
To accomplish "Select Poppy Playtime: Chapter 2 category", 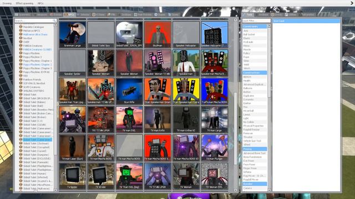I will pos(37,65).
